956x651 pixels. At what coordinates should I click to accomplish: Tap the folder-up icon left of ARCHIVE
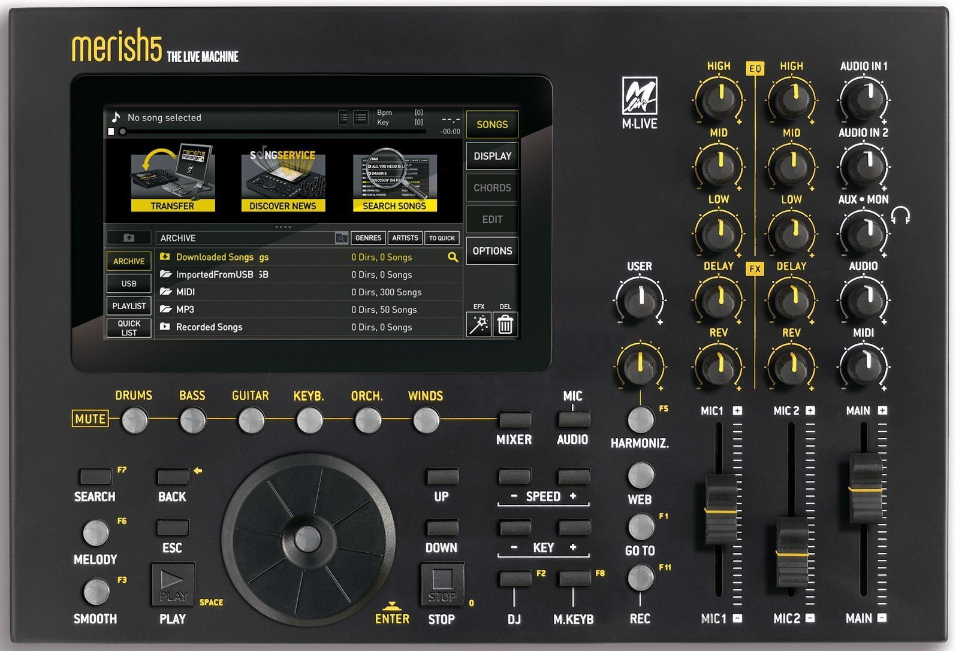[x=129, y=238]
